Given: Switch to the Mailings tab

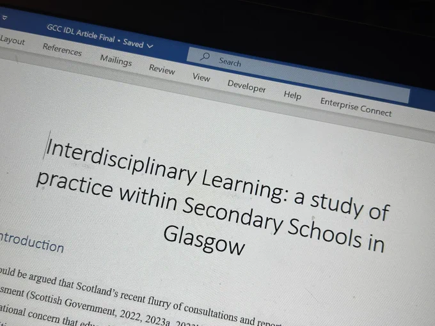Looking at the screenshot, I should 116,60.
